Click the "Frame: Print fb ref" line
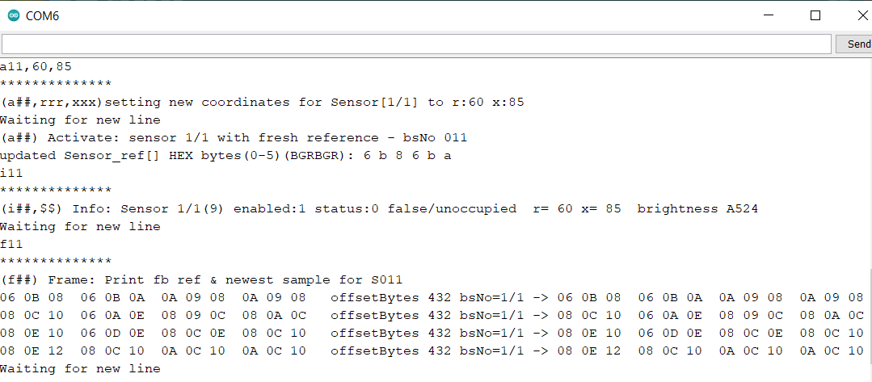872x382 pixels. point(201,279)
